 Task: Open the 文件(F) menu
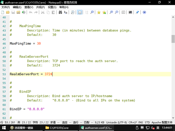(6, 7)
